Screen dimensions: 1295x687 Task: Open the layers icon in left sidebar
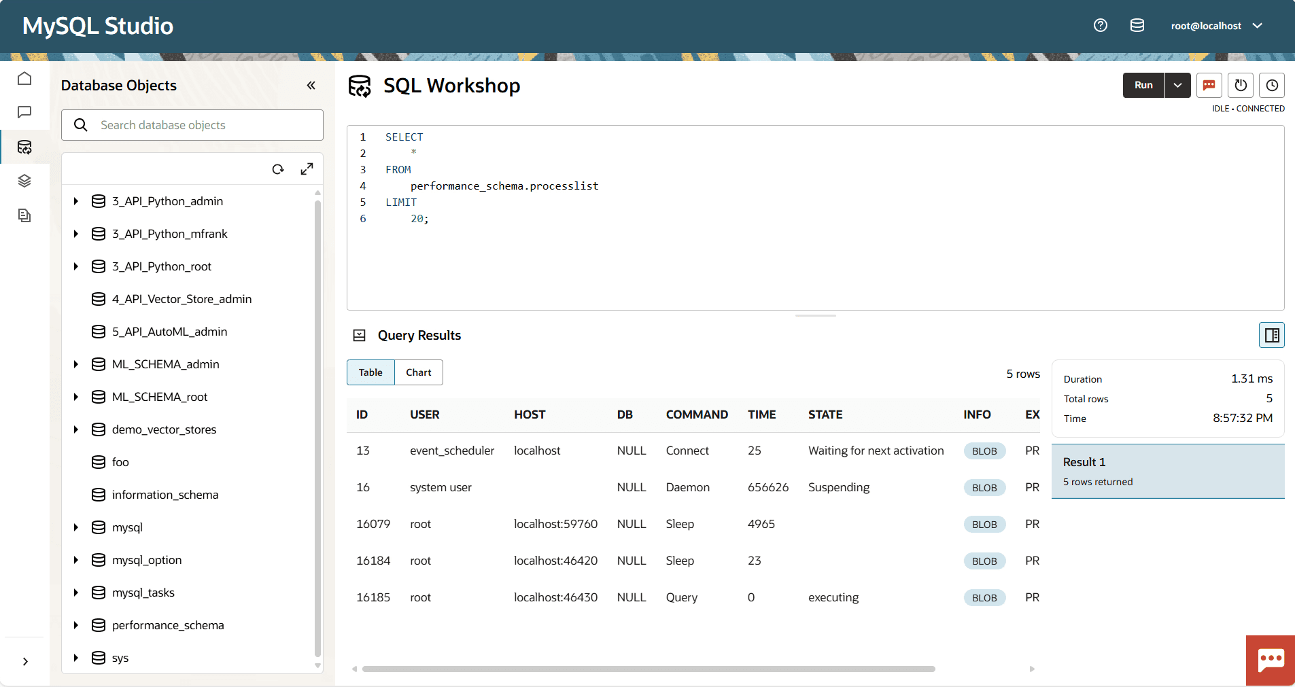24,181
